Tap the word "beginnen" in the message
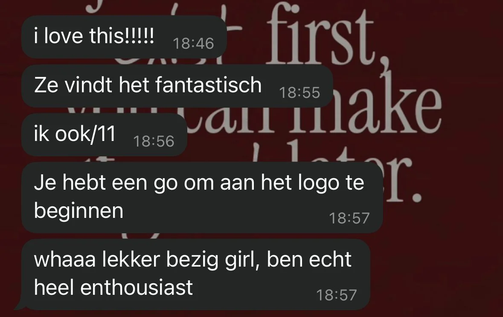Viewport: 503px width, 317px height. click(79, 211)
